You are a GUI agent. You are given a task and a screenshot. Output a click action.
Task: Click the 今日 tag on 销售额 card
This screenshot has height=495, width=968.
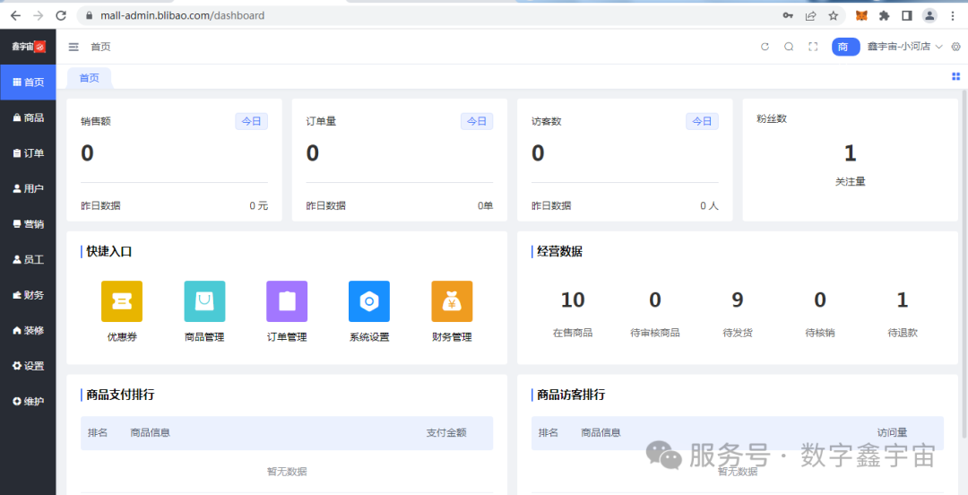[x=251, y=121]
